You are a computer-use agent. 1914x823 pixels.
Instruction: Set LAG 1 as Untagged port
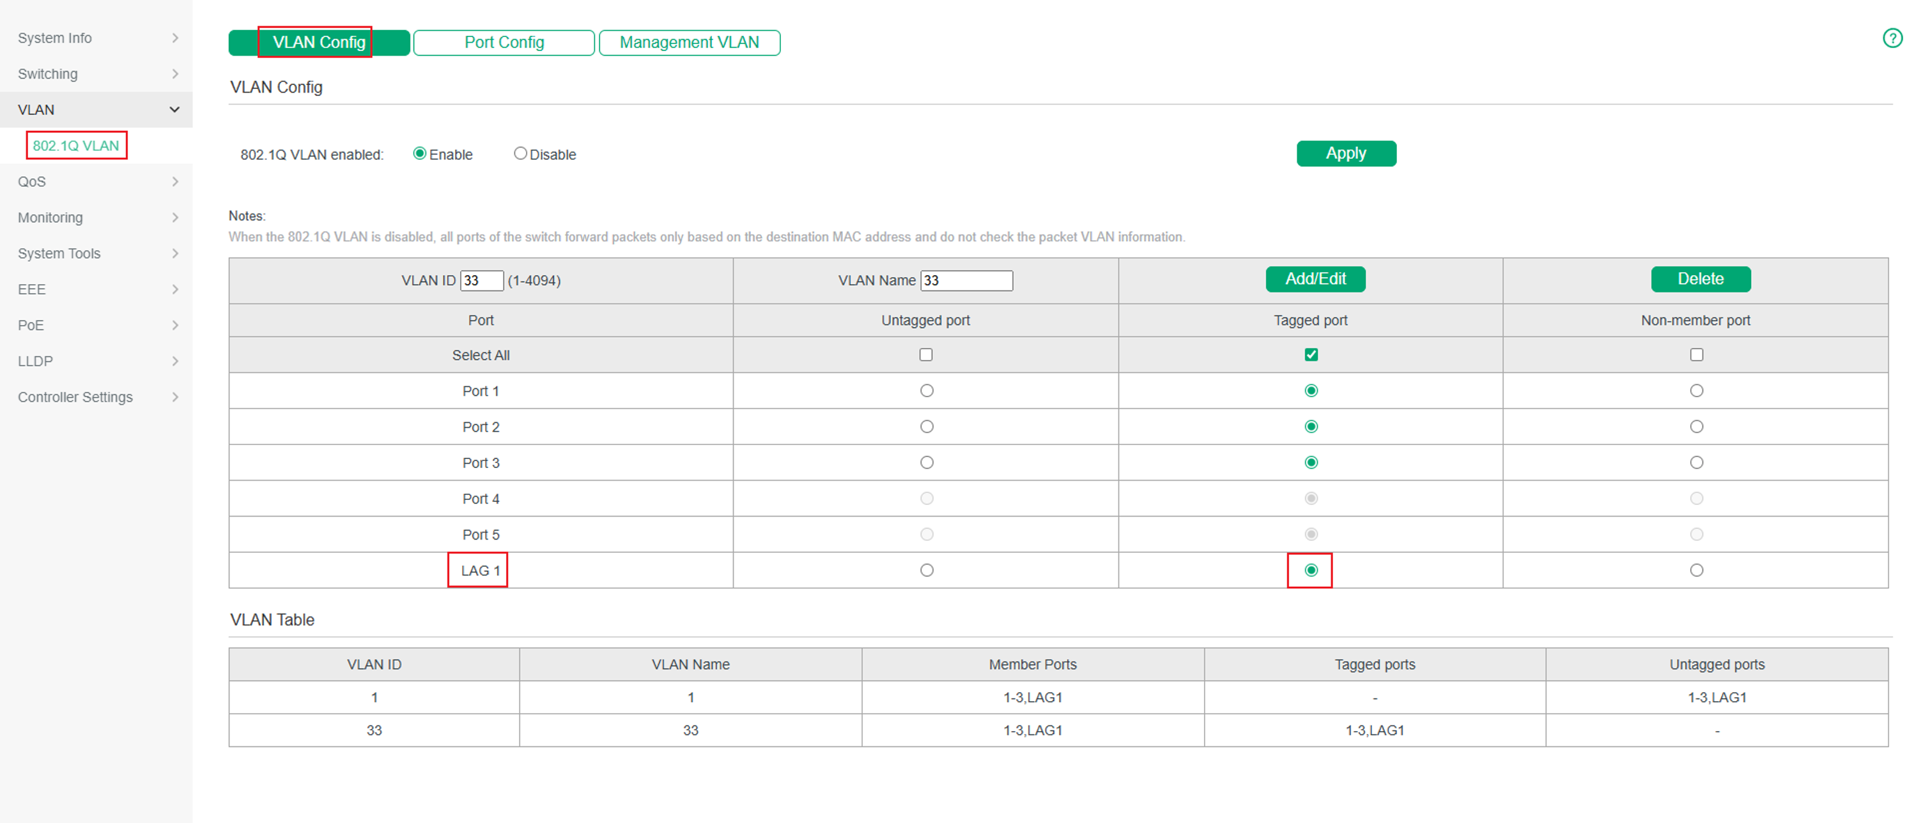[x=926, y=570]
